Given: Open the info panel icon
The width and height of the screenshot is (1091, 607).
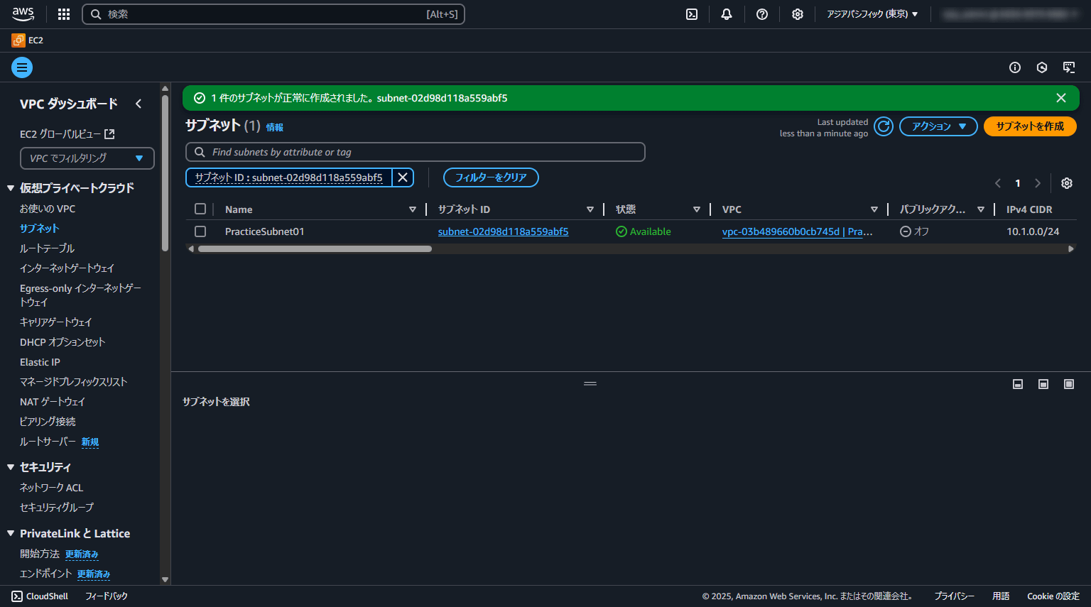Looking at the screenshot, I should (1015, 67).
